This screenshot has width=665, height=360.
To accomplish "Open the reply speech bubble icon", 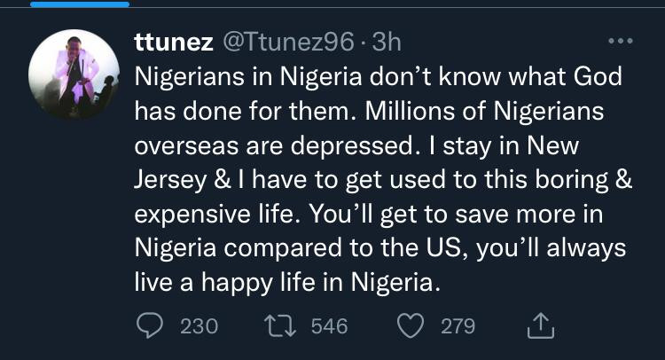I will (151, 326).
